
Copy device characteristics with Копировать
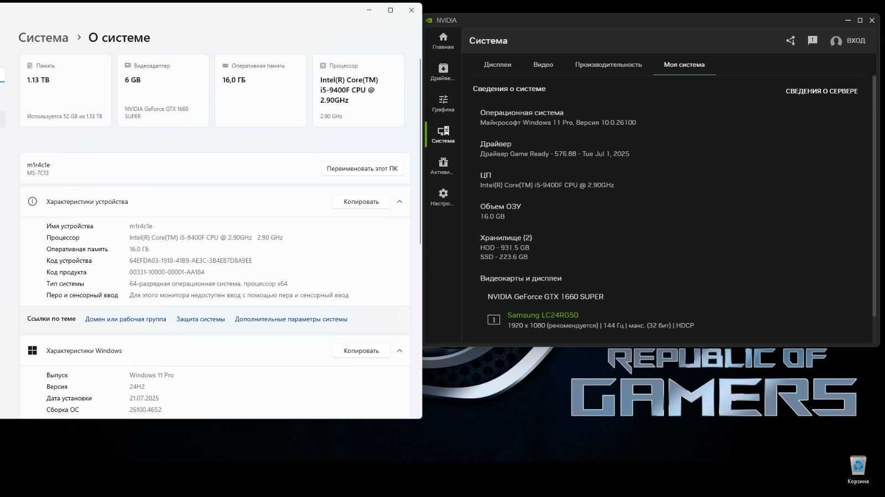[361, 202]
